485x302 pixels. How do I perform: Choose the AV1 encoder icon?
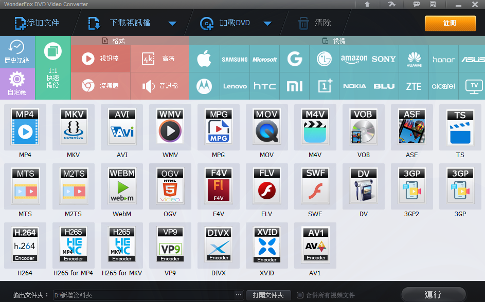point(315,245)
